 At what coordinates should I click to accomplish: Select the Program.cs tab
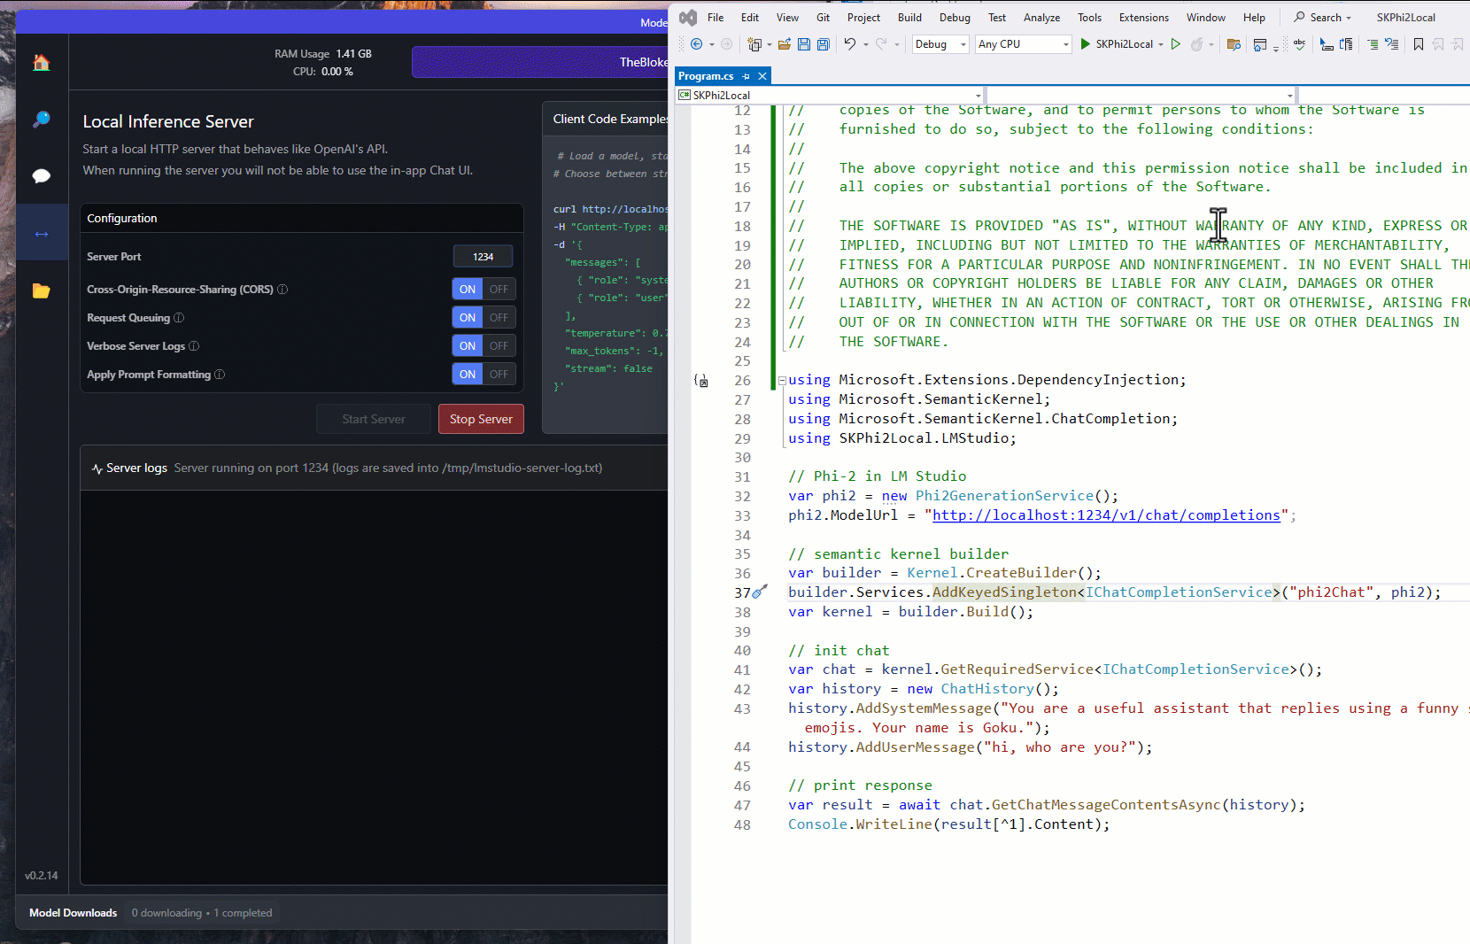pyautogui.click(x=706, y=76)
